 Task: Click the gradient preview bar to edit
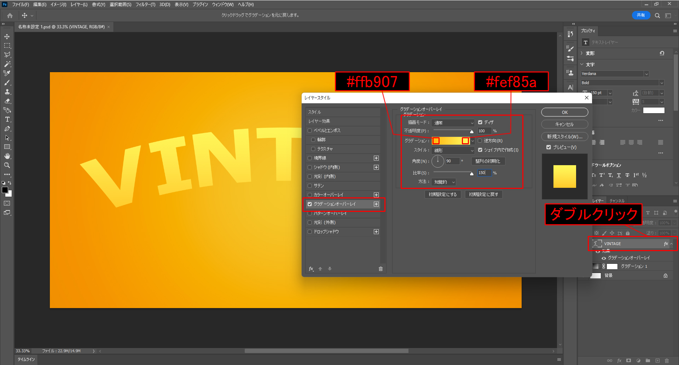click(x=451, y=141)
